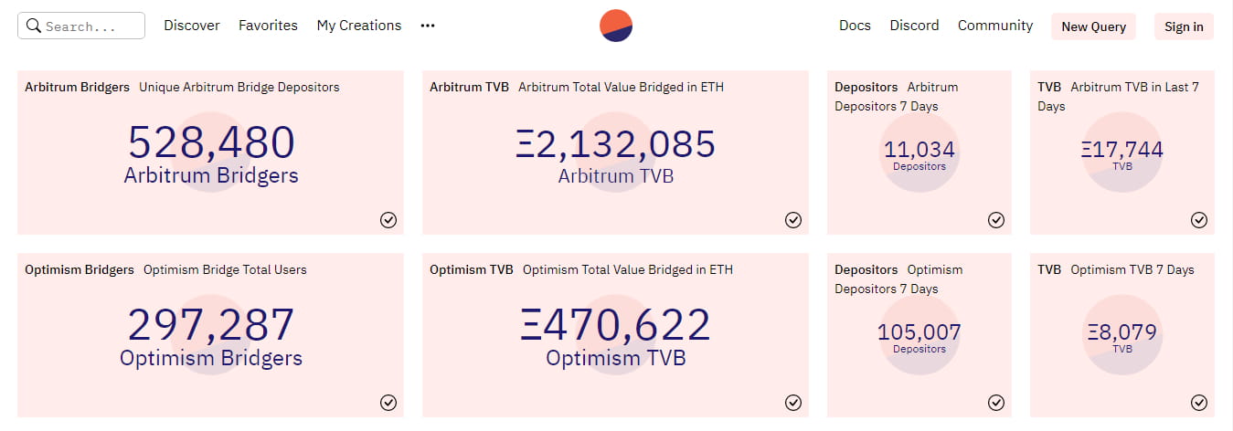Click the magnifier icon in search box

click(x=34, y=26)
